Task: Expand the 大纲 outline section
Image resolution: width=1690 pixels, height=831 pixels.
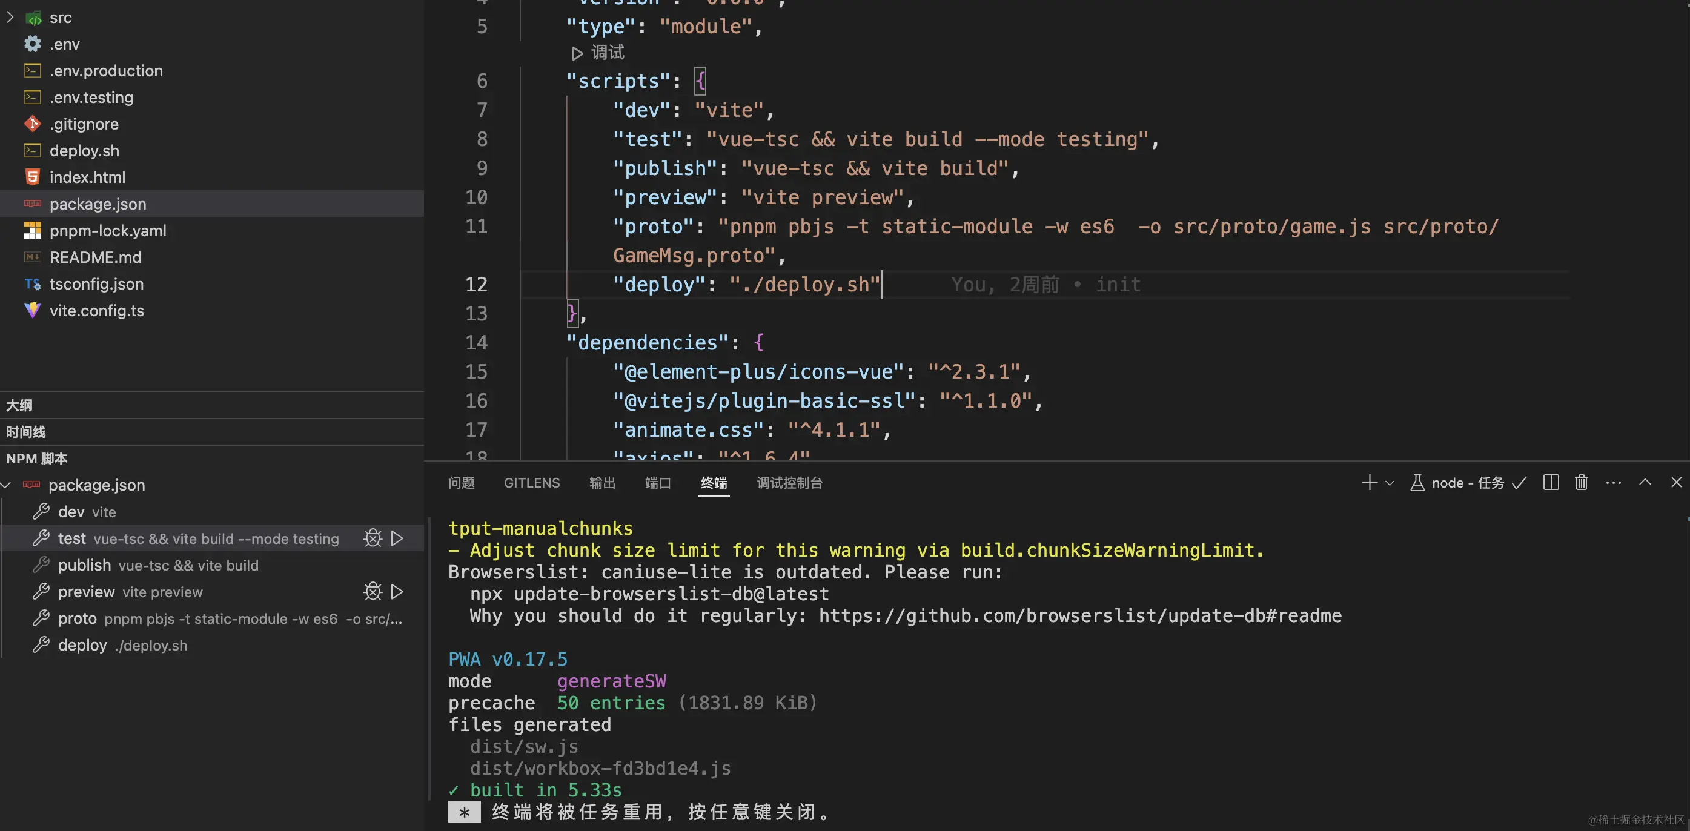Action: [x=19, y=405]
